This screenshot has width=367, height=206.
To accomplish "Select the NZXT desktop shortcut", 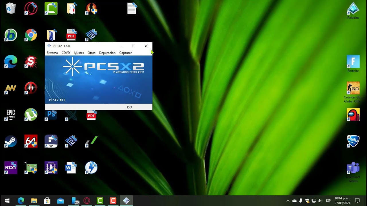I will [11, 168].
